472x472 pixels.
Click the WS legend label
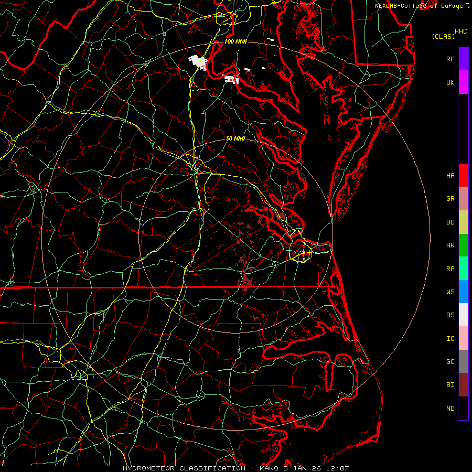450,292
